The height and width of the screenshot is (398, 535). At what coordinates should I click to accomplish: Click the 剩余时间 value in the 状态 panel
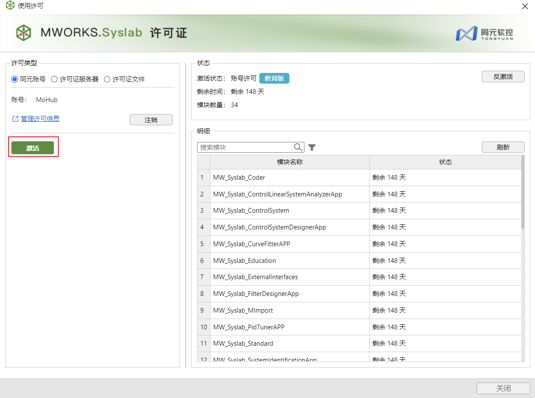click(x=248, y=92)
